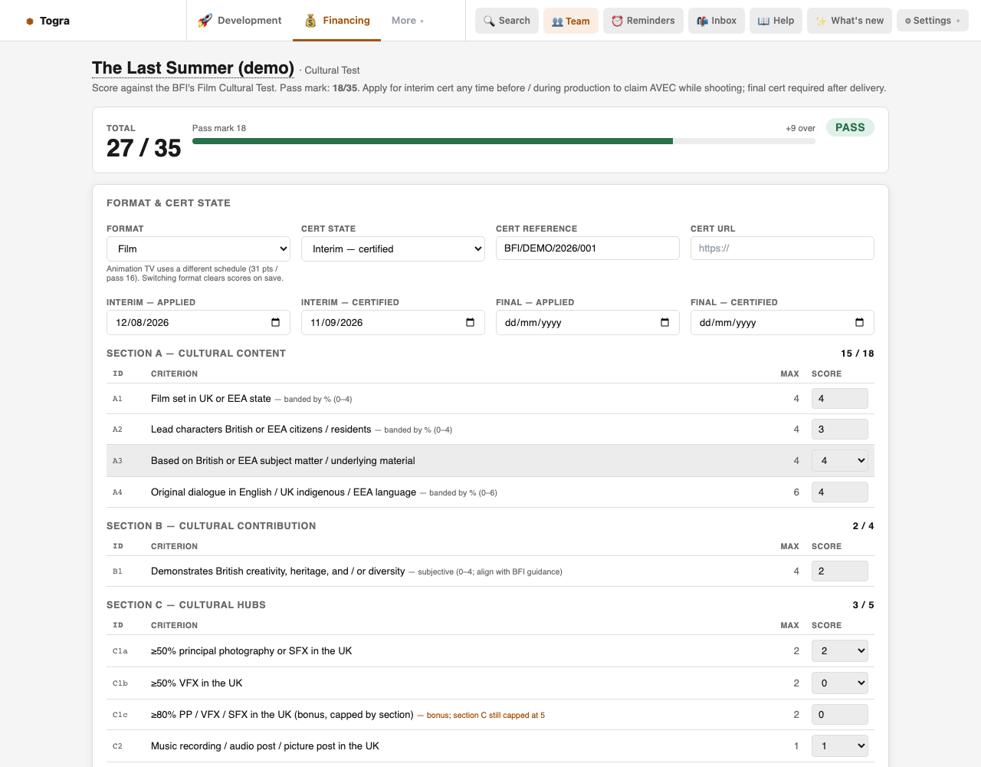The height and width of the screenshot is (767, 981).
Task: Open the A3 score dropdown
Action: (840, 460)
